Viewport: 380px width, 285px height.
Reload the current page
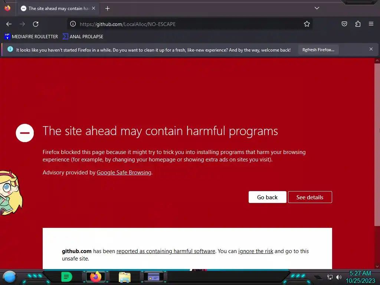36,24
